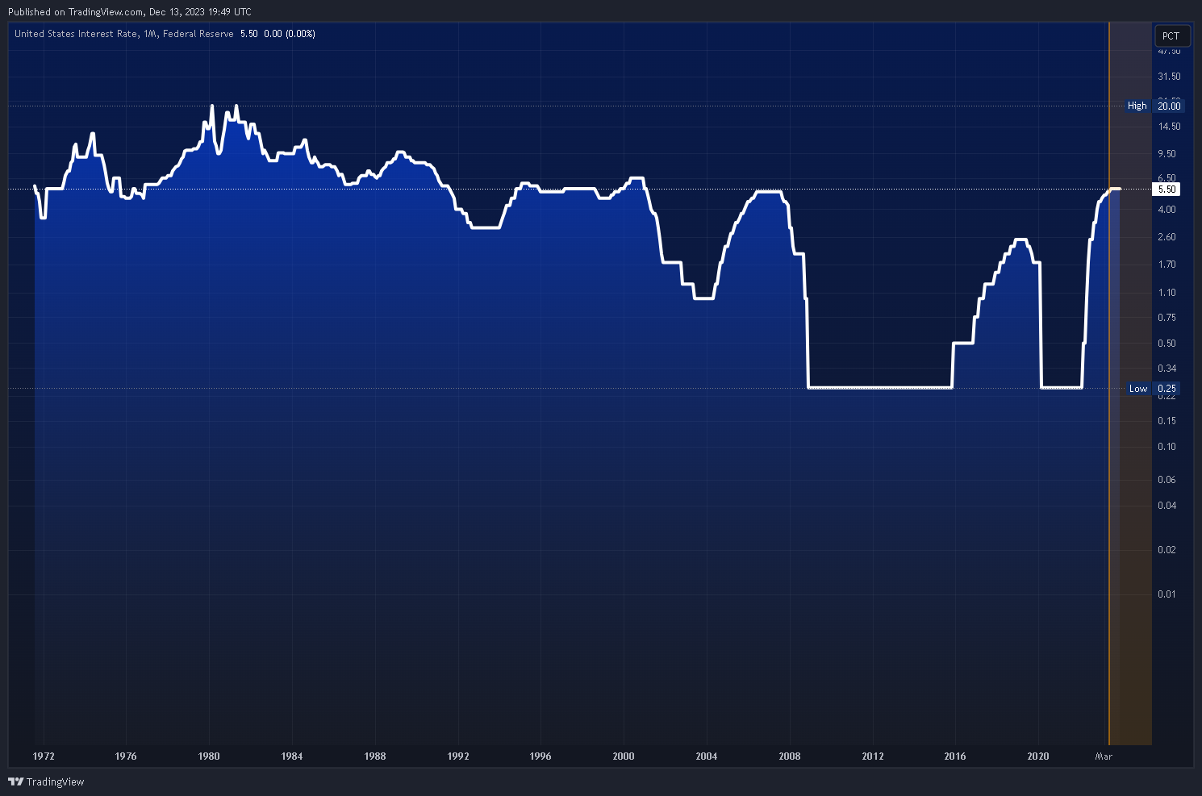Click the 1992 time axis label
1202x796 pixels.
click(x=458, y=756)
